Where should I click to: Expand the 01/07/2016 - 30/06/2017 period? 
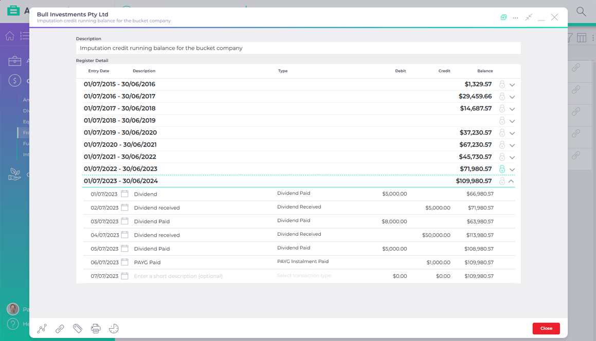(512, 96)
